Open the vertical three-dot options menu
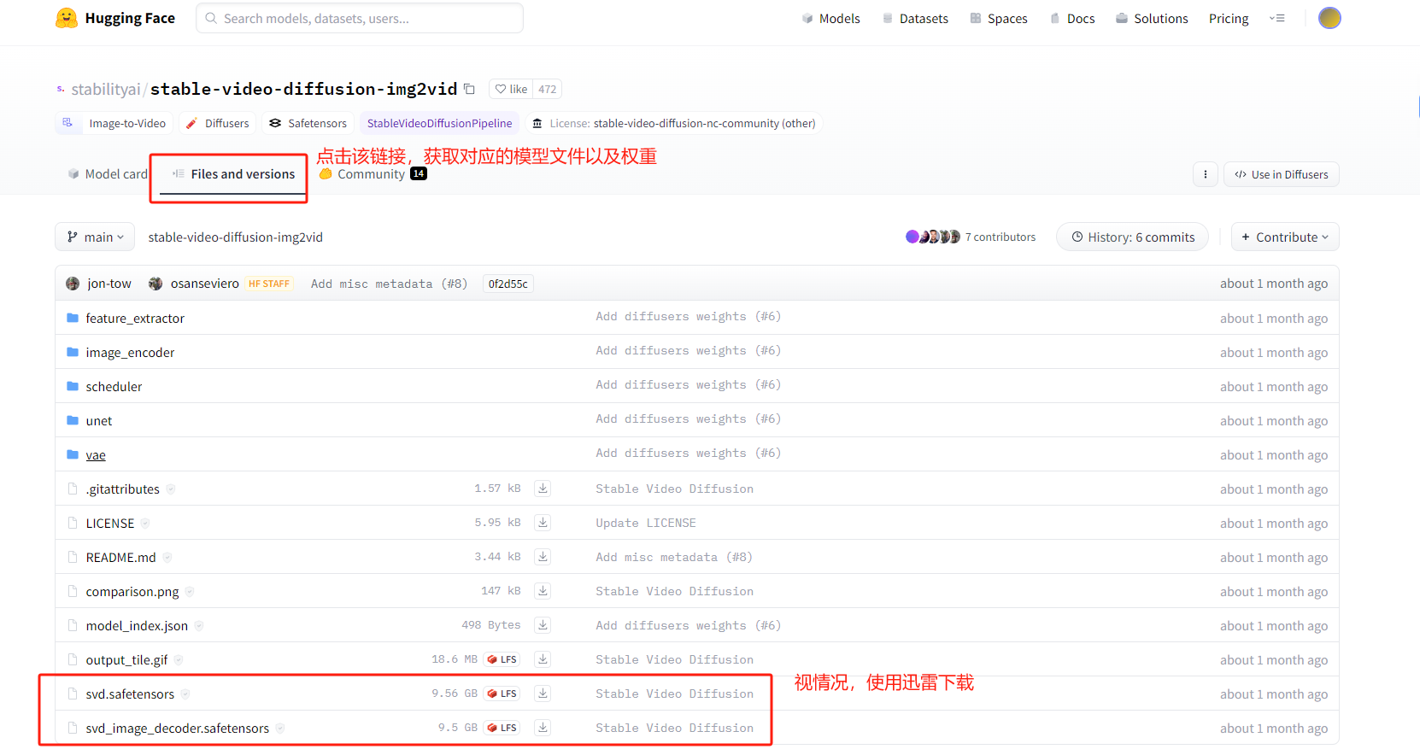The height and width of the screenshot is (755, 1420). [x=1206, y=174]
